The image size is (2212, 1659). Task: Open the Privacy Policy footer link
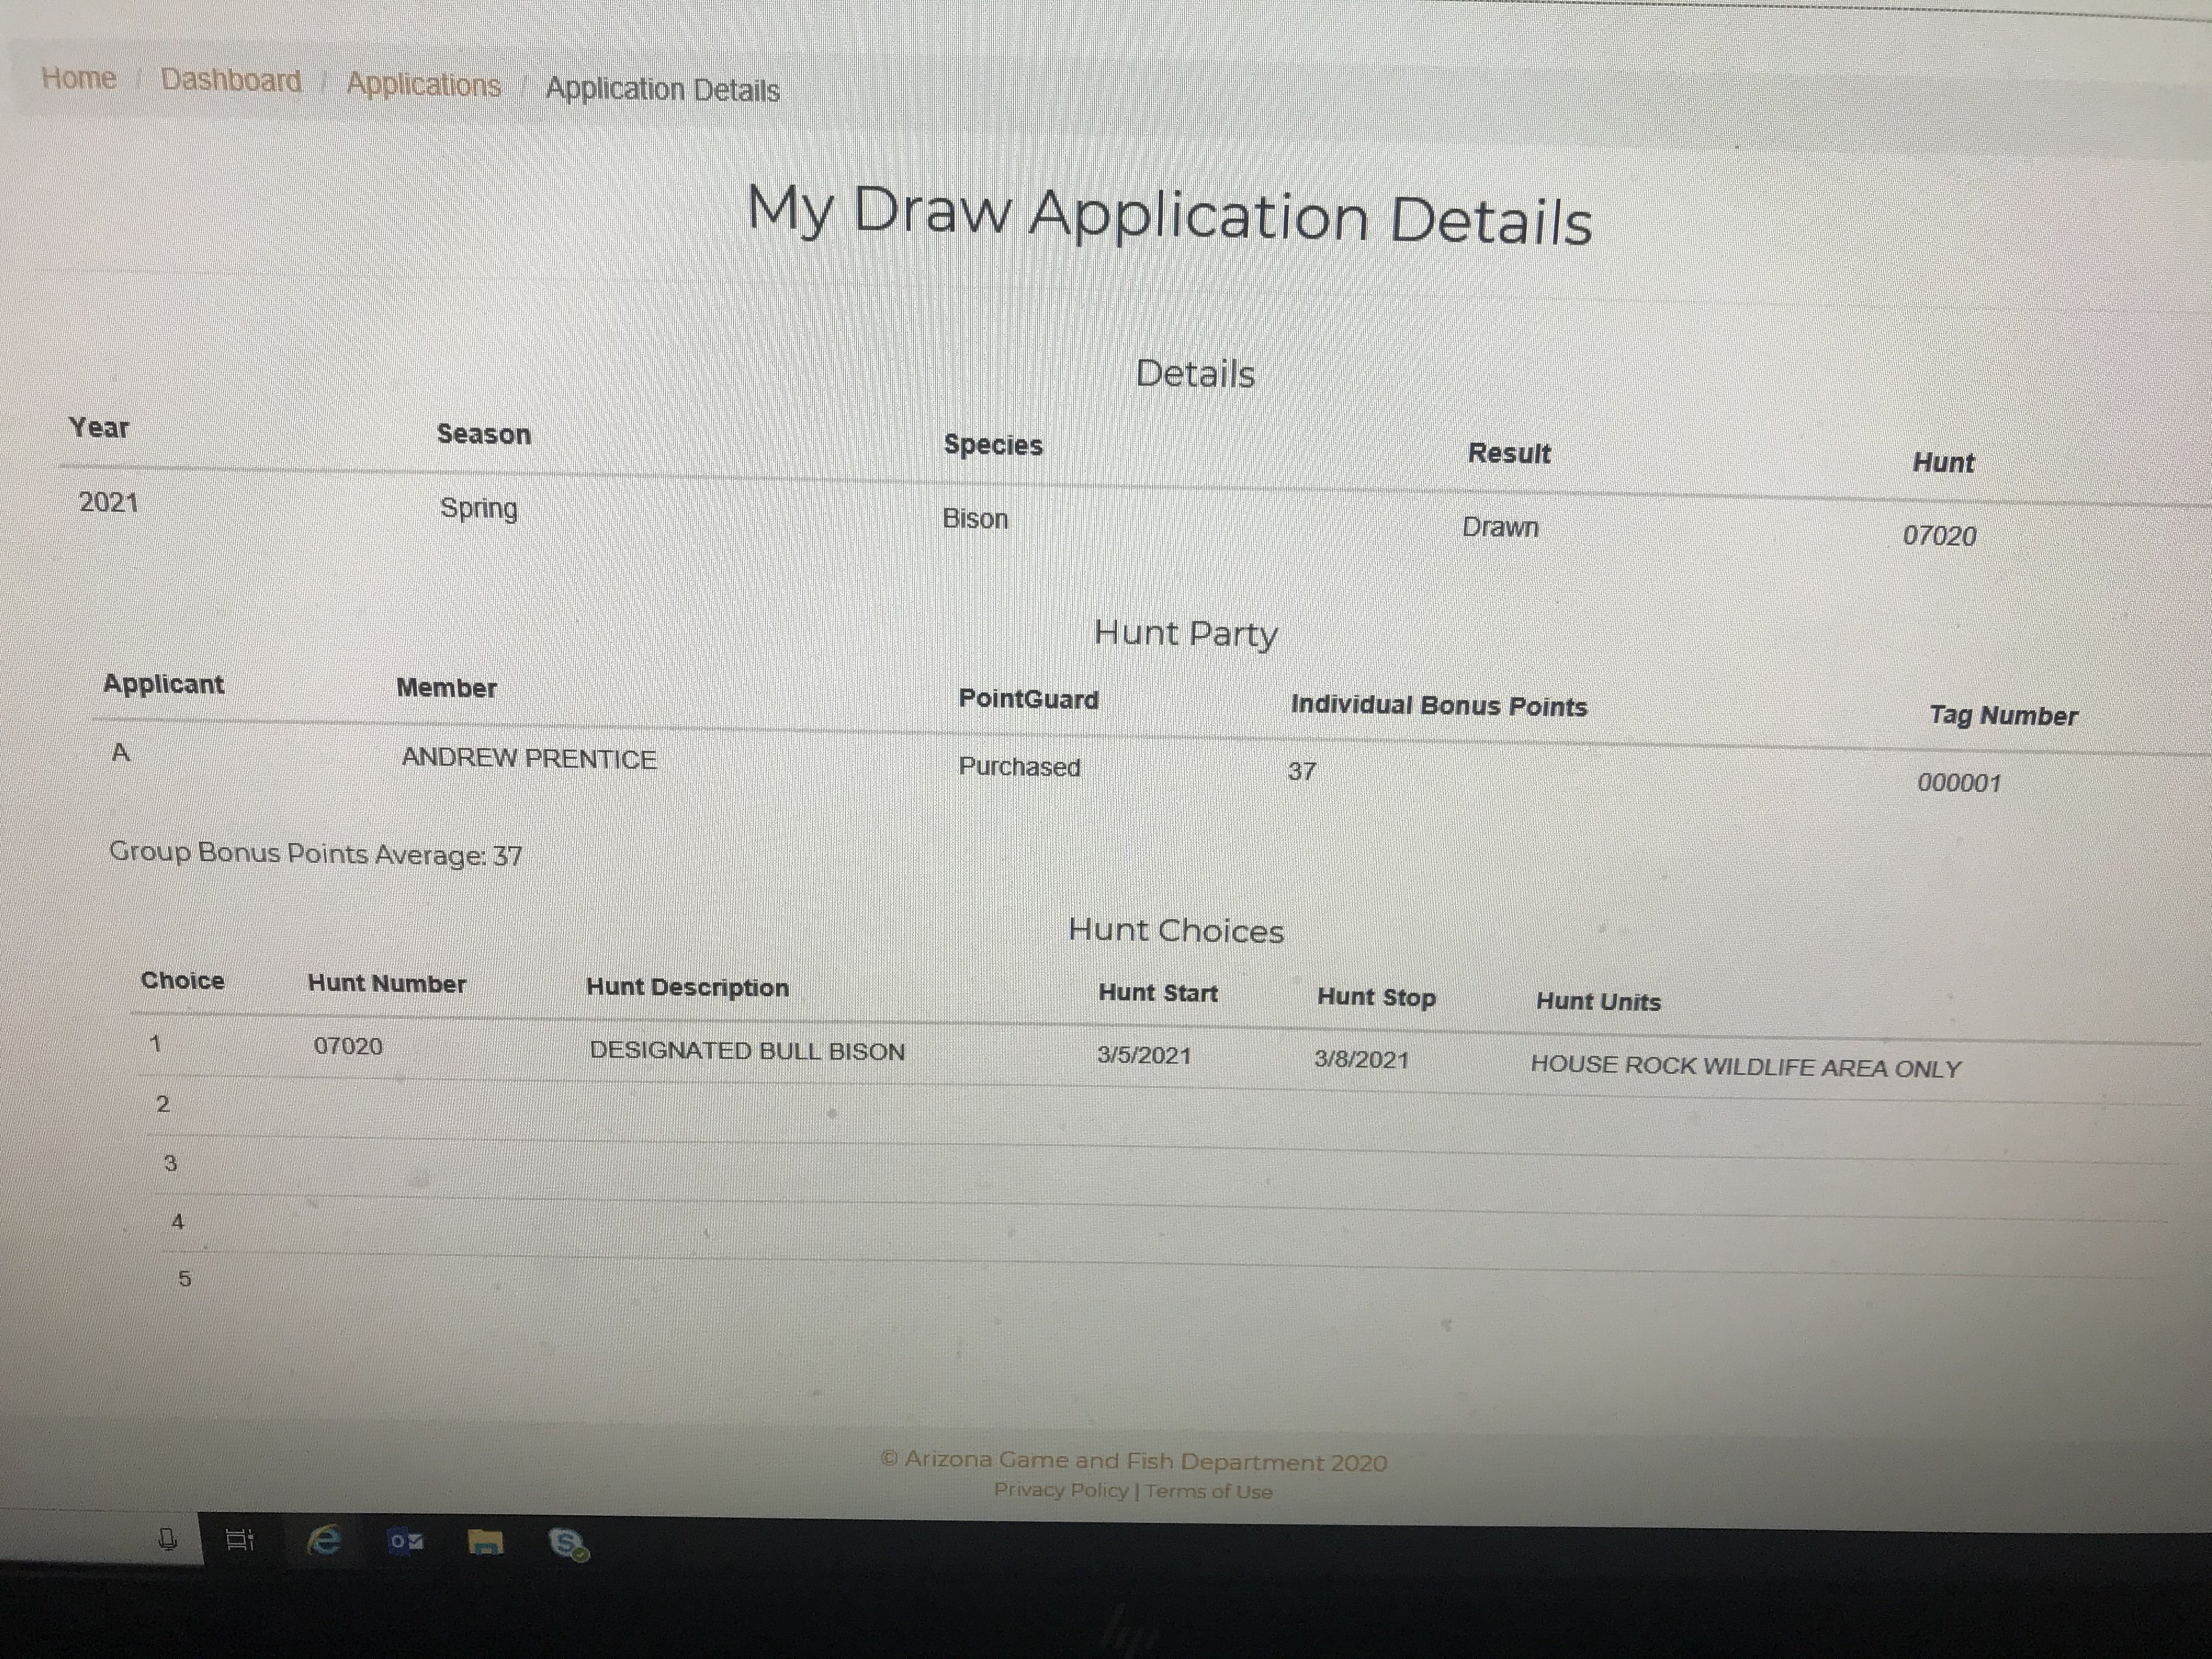[x=1060, y=1489]
